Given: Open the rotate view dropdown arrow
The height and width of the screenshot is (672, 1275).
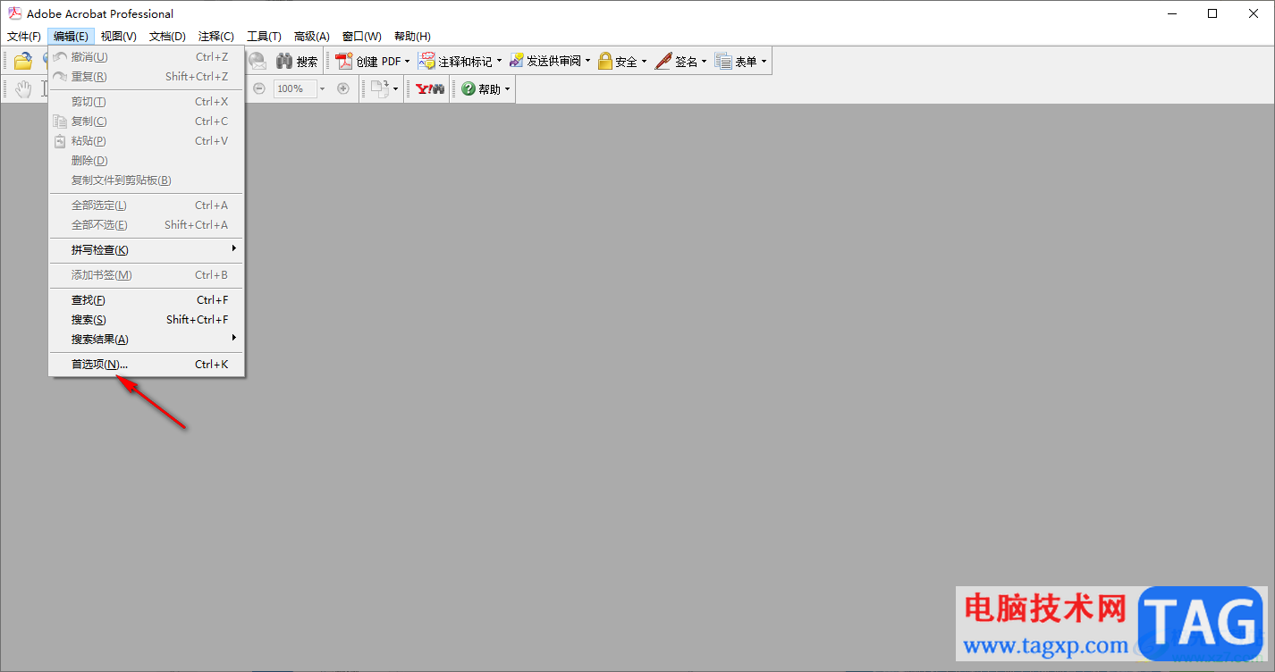Looking at the screenshot, I should point(395,88).
